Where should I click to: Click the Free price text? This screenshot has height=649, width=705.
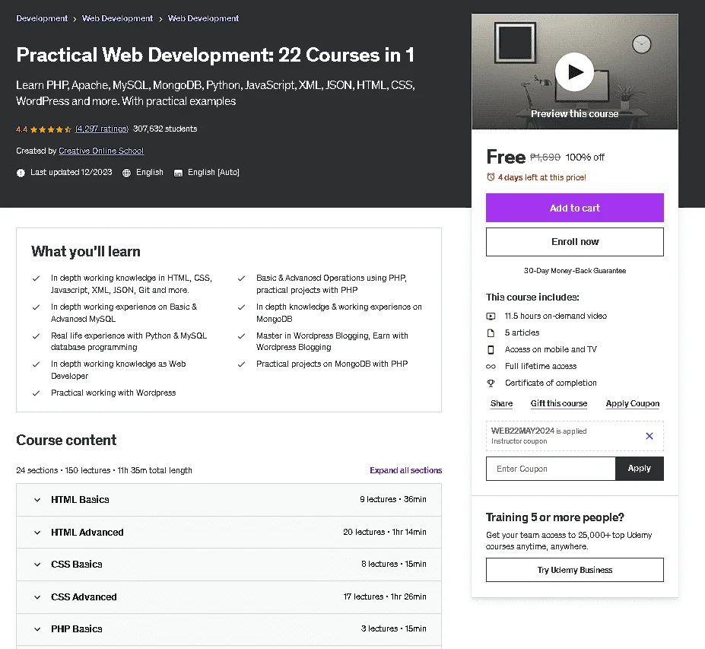pyautogui.click(x=506, y=157)
